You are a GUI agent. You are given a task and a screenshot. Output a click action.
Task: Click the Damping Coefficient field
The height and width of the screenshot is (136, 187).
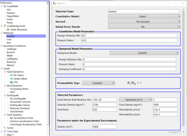(x=129, y=69)
